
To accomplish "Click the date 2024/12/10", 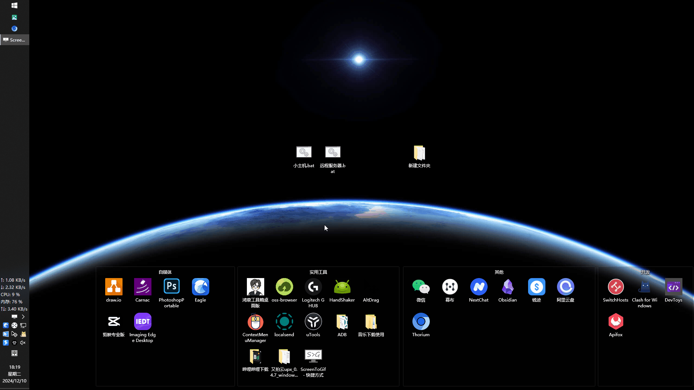I will [x=14, y=381].
